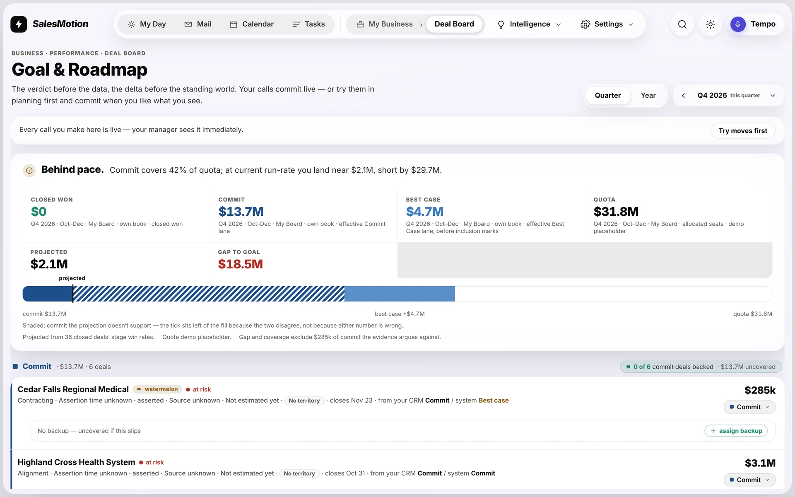Click the briefcase icon for My Business
Image resolution: width=795 pixels, height=497 pixels.
[x=360, y=24]
